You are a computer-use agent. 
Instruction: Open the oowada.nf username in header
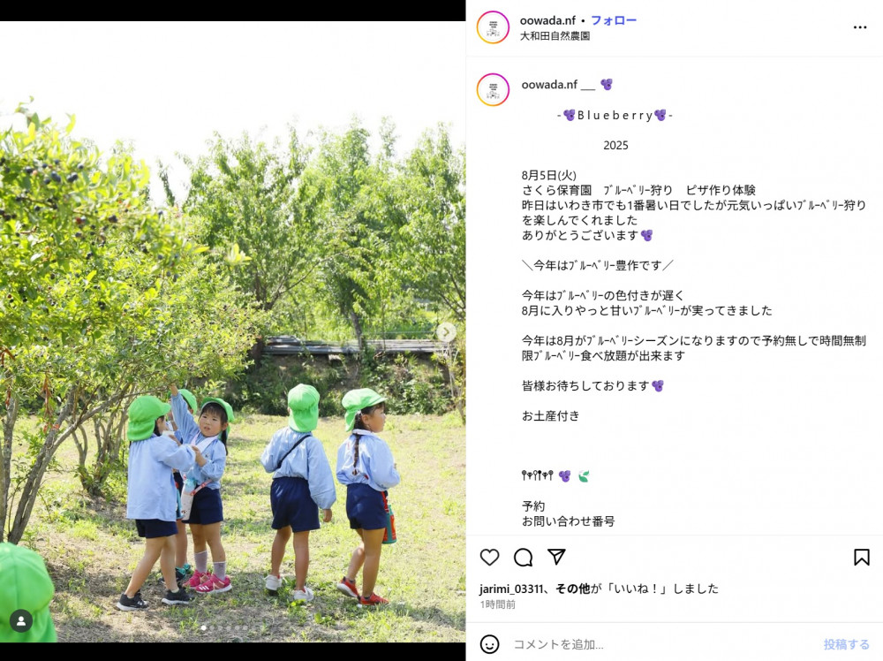point(547,20)
